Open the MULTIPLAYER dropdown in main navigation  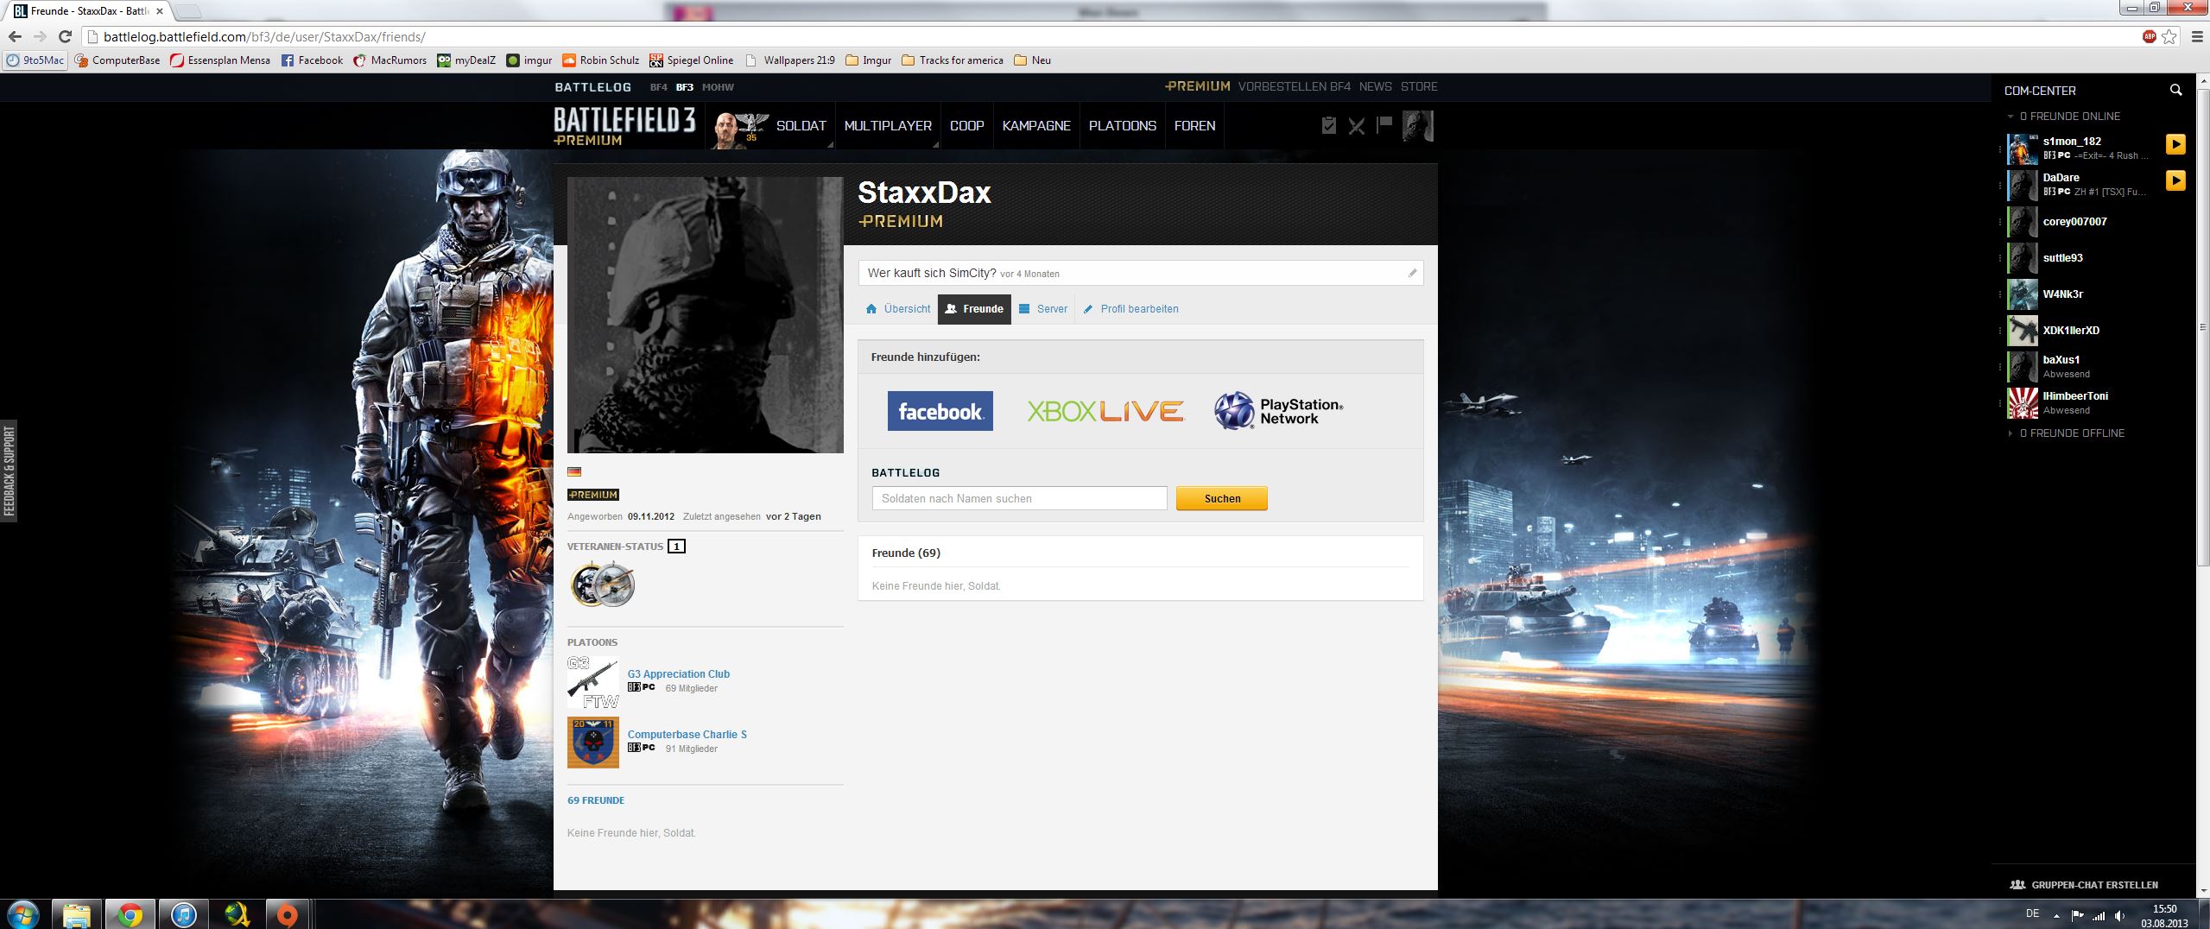[888, 126]
